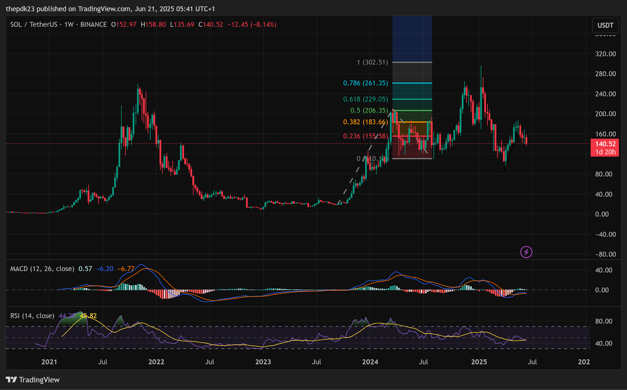
Task: Click the 320.00 price axis label
Action: [605, 54]
